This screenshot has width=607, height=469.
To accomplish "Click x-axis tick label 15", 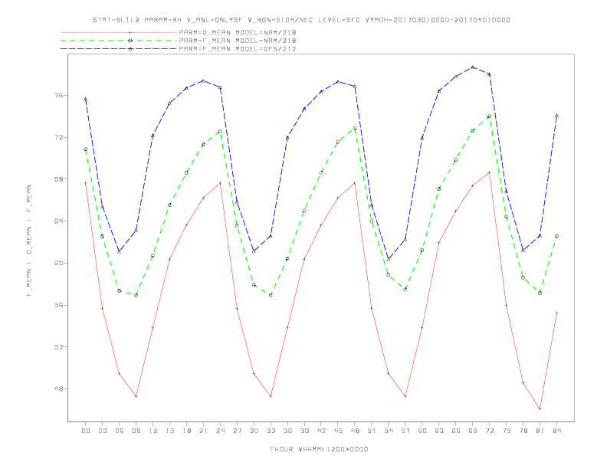I will point(169,431).
